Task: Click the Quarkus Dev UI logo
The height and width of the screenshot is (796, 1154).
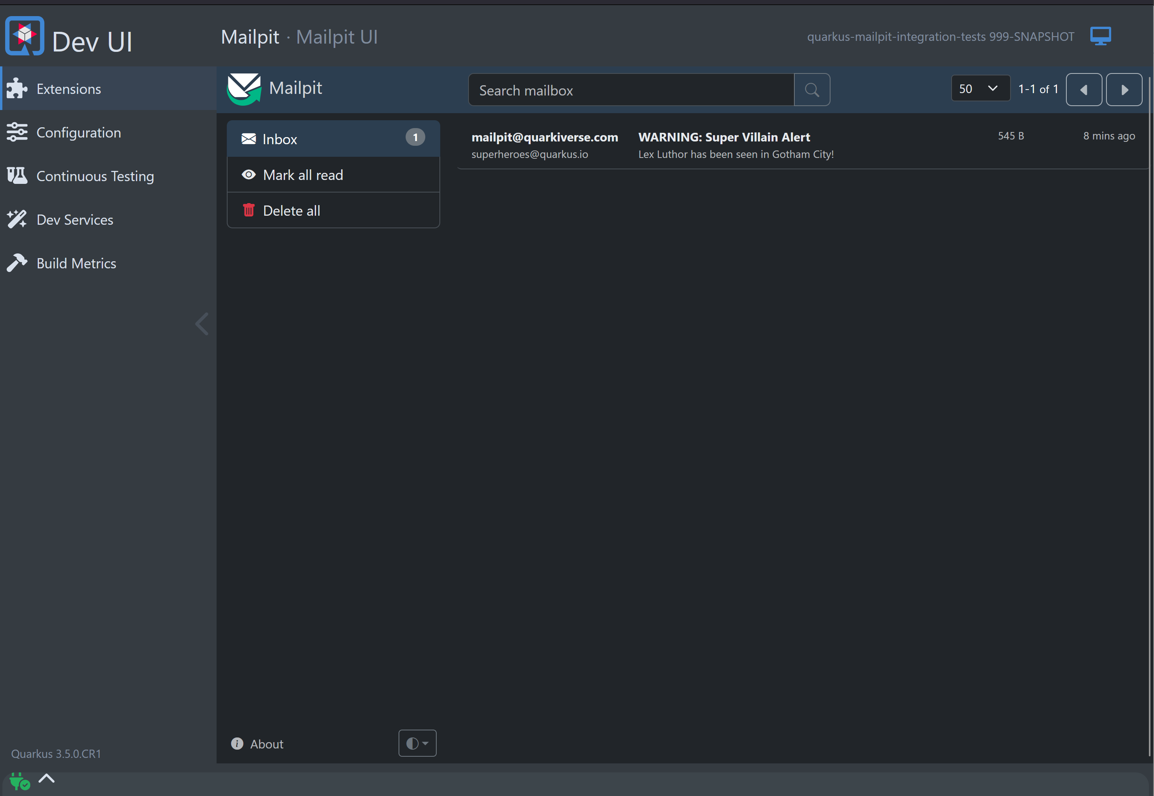Action: [x=25, y=36]
